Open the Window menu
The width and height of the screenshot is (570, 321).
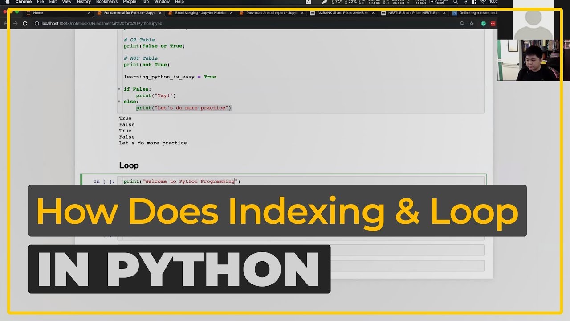click(162, 2)
